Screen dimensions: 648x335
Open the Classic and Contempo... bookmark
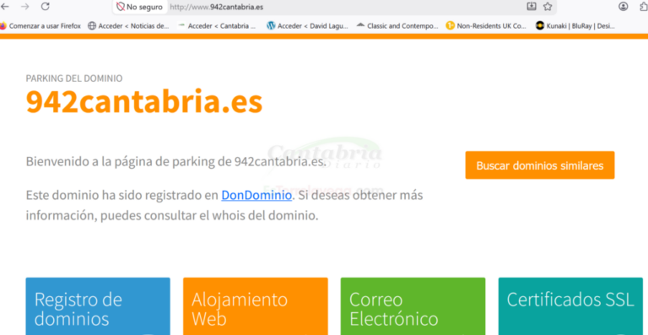(397, 25)
